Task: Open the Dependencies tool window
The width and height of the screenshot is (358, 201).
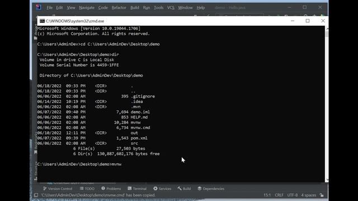Action: 211,189
